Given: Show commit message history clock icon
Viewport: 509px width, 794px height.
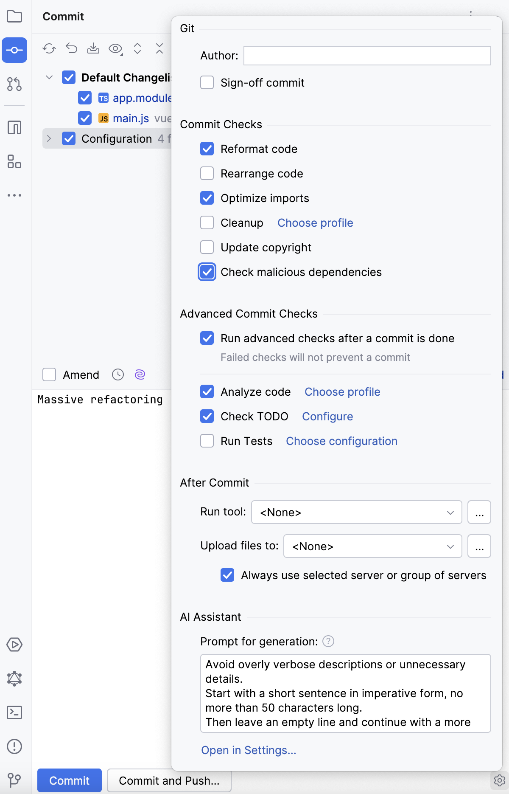Looking at the screenshot, I should click(118, 374).
